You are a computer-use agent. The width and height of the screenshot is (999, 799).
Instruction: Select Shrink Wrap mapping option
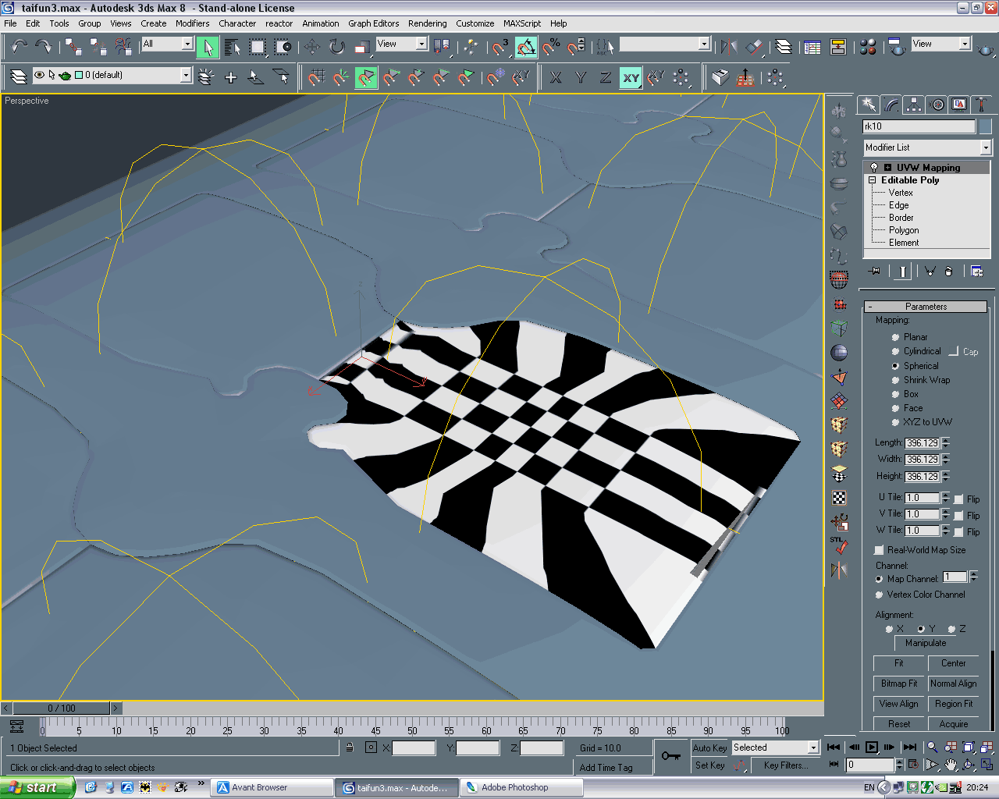pos(895,380)
